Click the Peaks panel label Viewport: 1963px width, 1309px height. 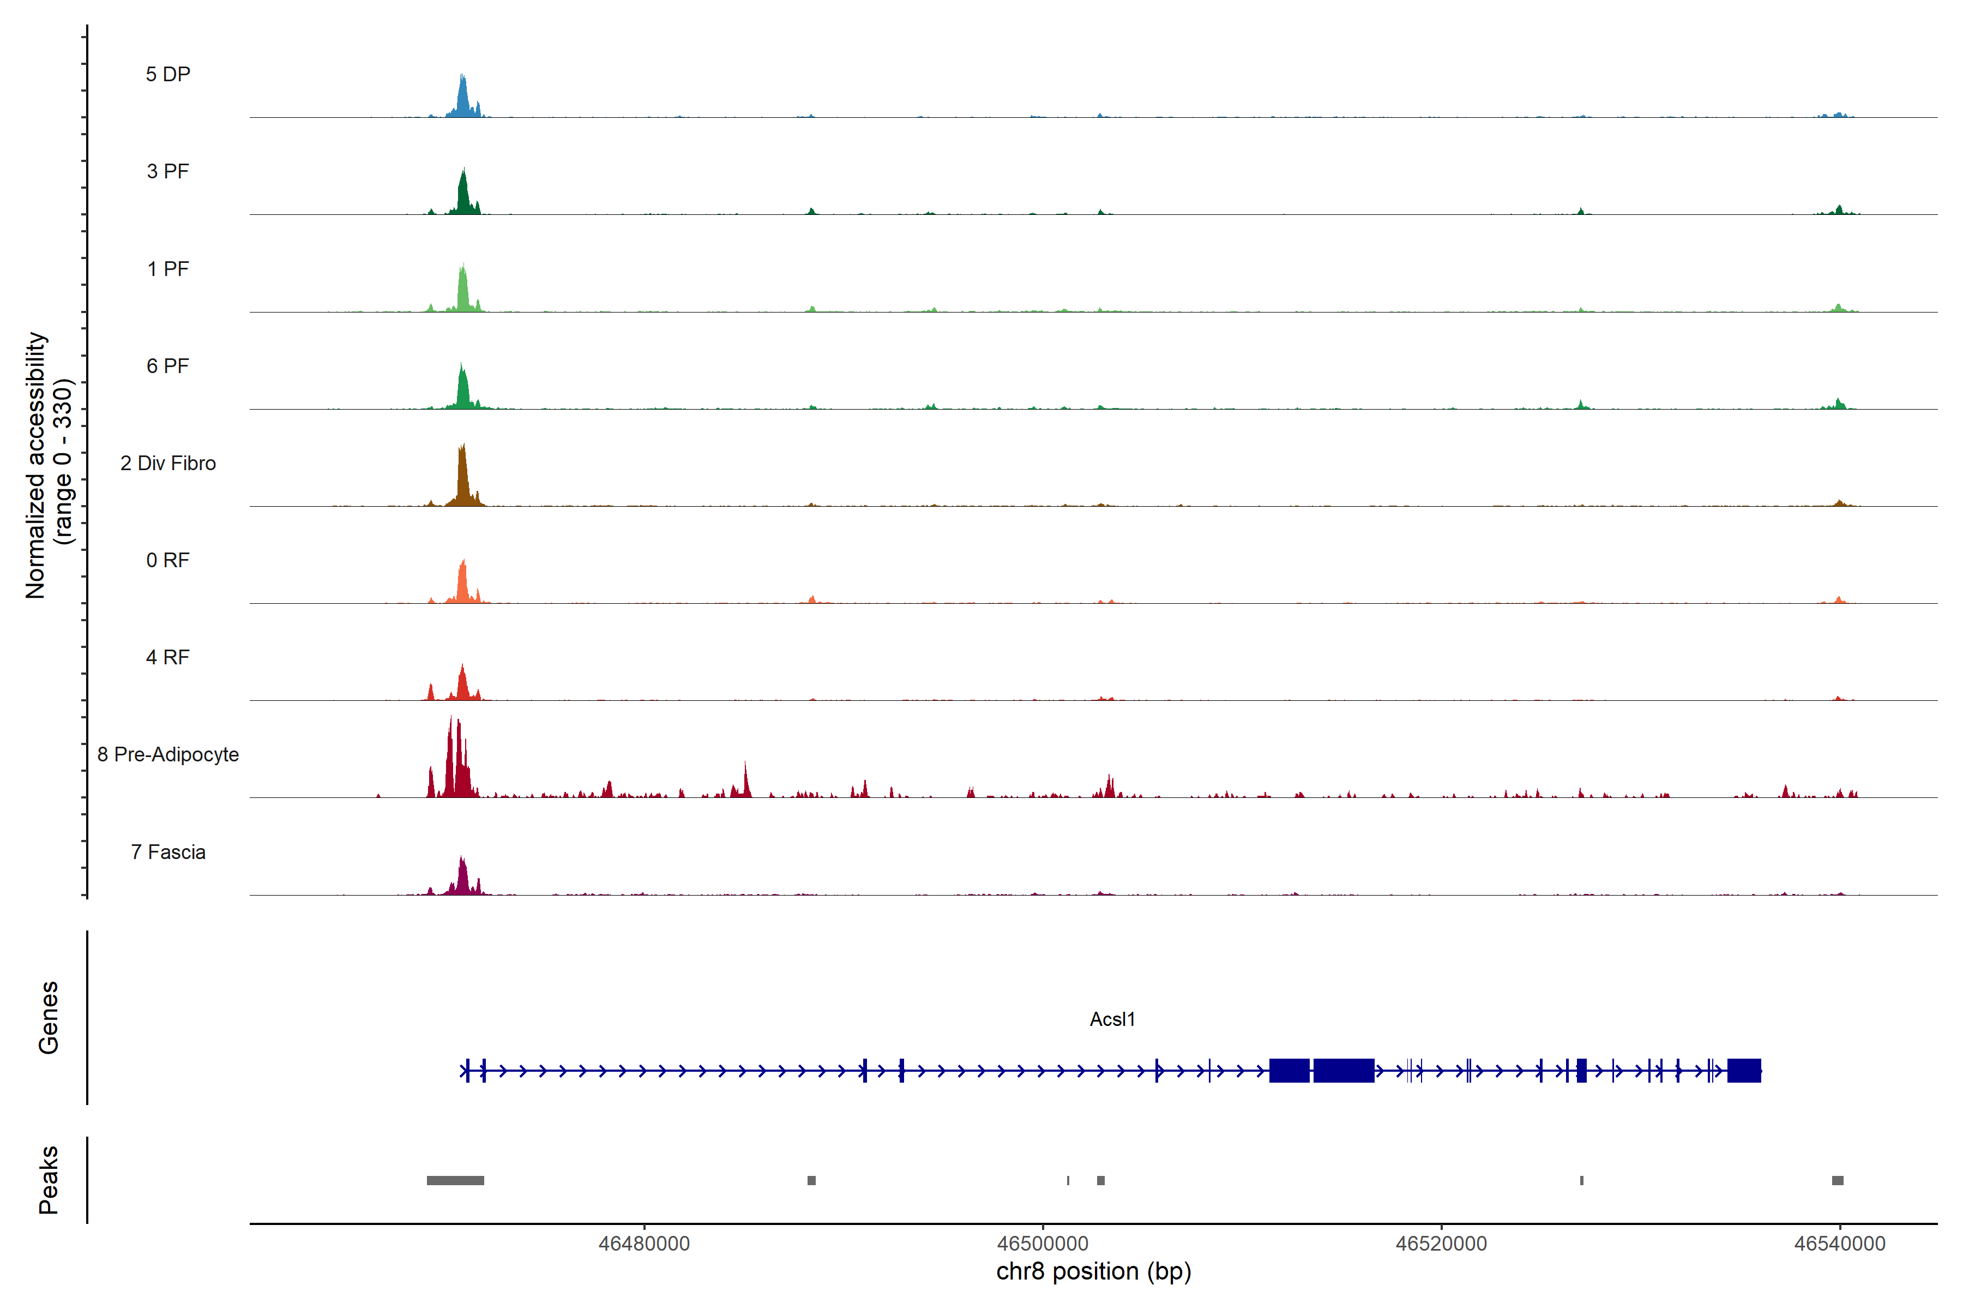tap(49, 1180)
